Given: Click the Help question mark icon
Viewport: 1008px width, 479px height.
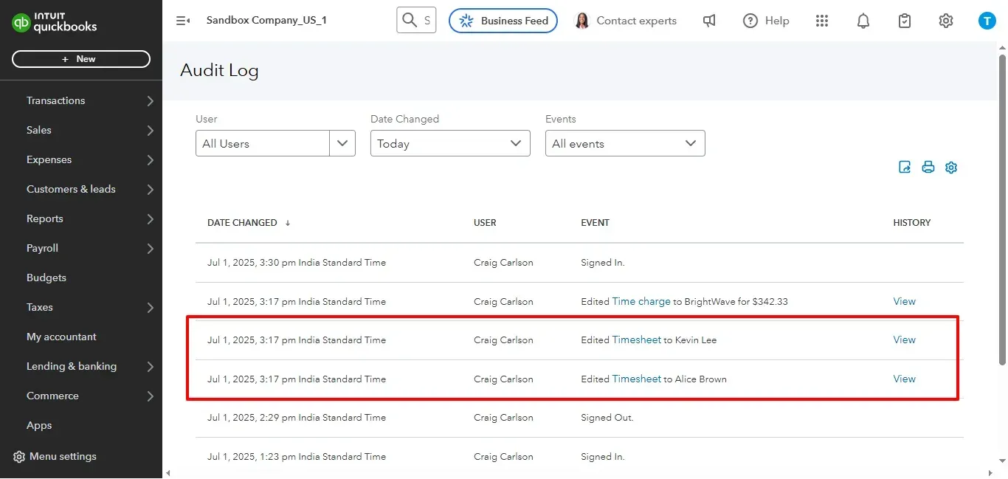Looking at the screenshot, I should pos(750,21).
